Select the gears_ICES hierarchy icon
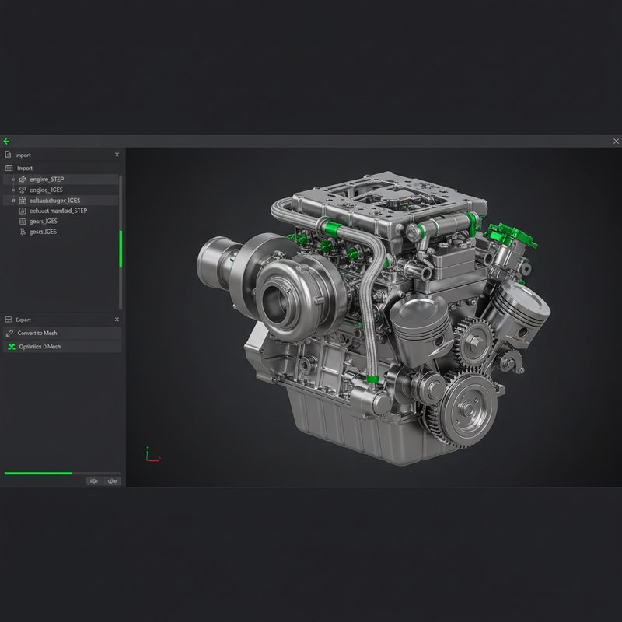Screen dimensions: 622x622 (x=23, y=232)
